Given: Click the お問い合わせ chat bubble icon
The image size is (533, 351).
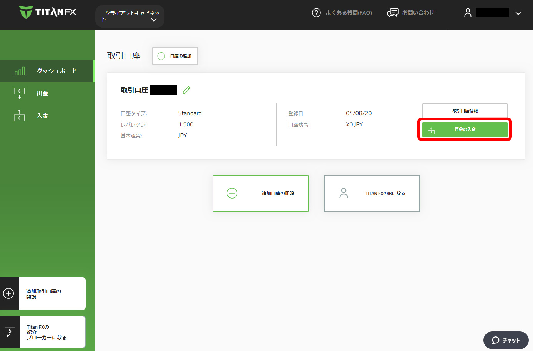Looking at the screenshot, I should click(393, 13).
